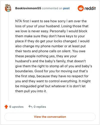100x125 pixels.
Task: Click the '6 upvotes' count label
Action: [x=16, y=107]
